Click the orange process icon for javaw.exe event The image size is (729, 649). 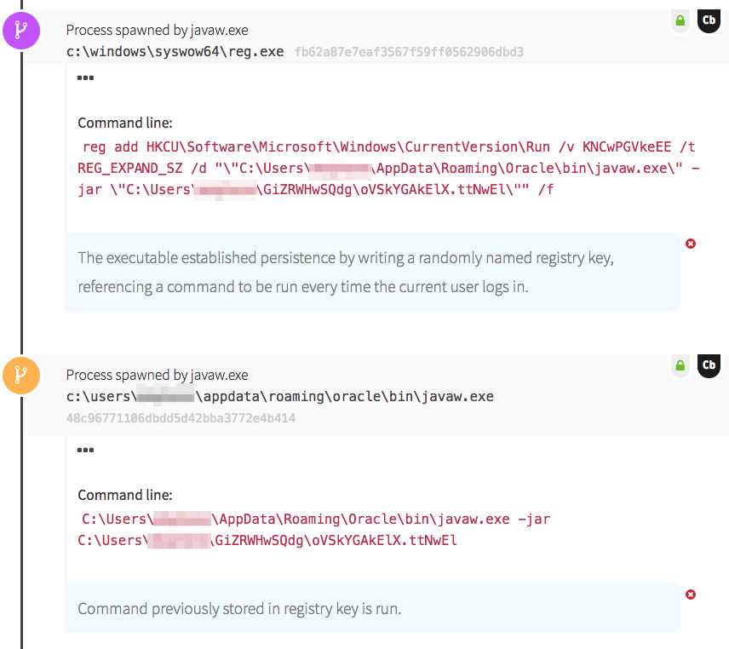click(21, 376)
